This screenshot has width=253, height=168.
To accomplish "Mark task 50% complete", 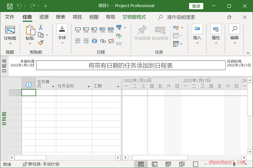I will (94, 30).
